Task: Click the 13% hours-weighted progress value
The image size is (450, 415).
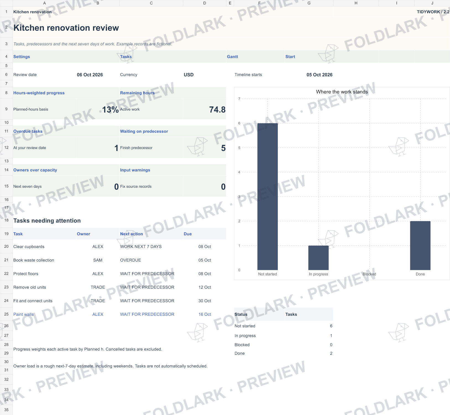Action: pos(110,110)
